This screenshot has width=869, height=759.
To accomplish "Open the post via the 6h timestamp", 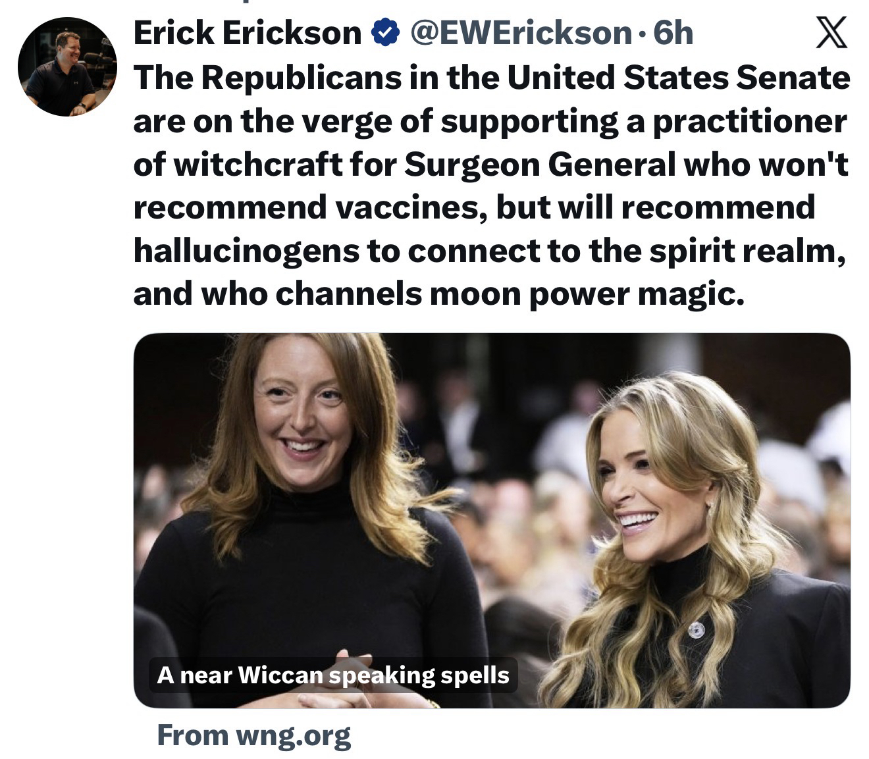I will tap(672, 33).
